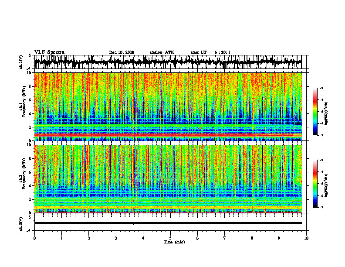Select the ch.2 color bar log(PSD) label

click(326, 185)
